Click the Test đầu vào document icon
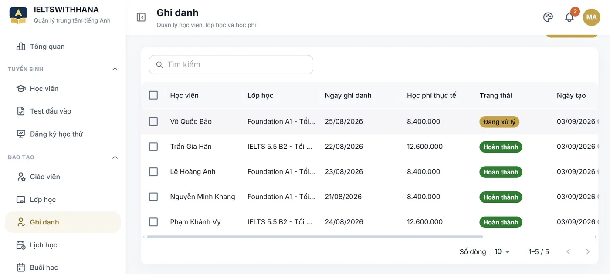This screenshot has width=610, height=274. point(20,111)
